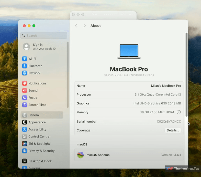Click the MacBook Pro laptop image
Image resolution: width=201 pixels, height=177 pixels.
pyautogui.click(x=129, y=52)
